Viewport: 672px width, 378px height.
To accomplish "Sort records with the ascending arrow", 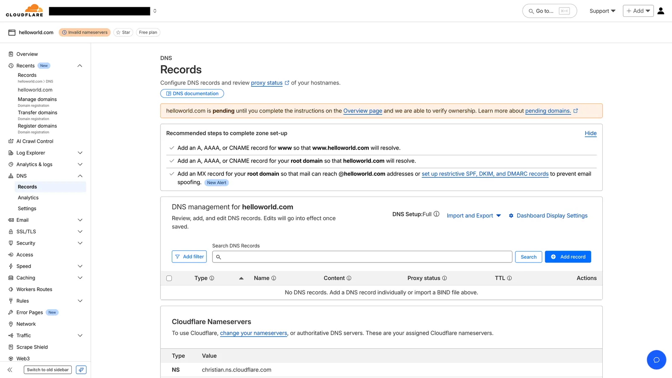I will [241, 278].
